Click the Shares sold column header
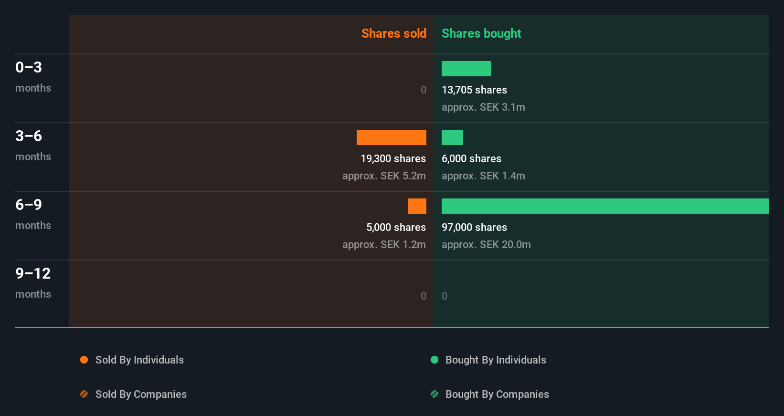 (394, 33)
